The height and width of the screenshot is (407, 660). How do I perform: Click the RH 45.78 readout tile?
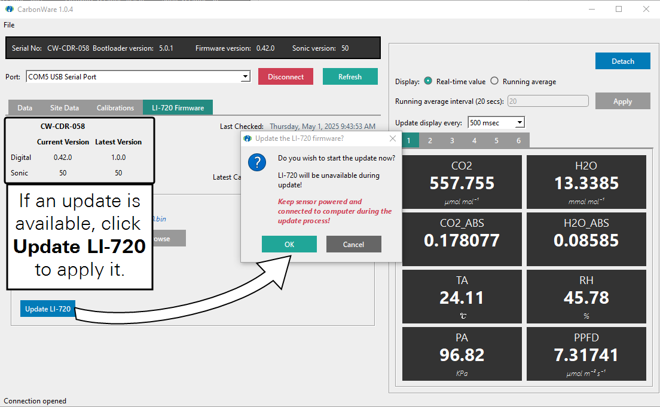[x=586, y=297]
